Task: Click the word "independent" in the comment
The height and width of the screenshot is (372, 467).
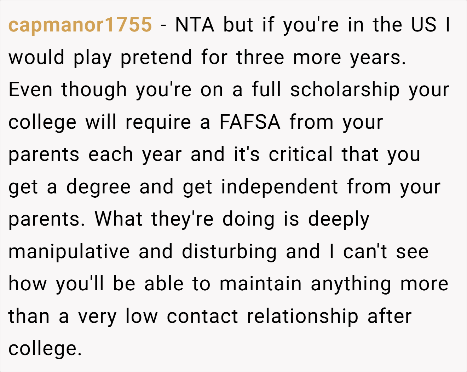Action: (279, 187)
